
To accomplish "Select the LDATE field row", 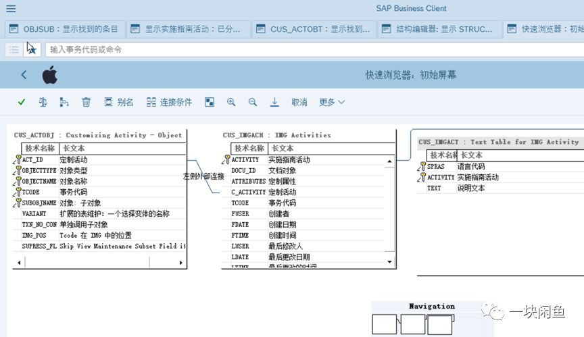I will coord(303,257).
